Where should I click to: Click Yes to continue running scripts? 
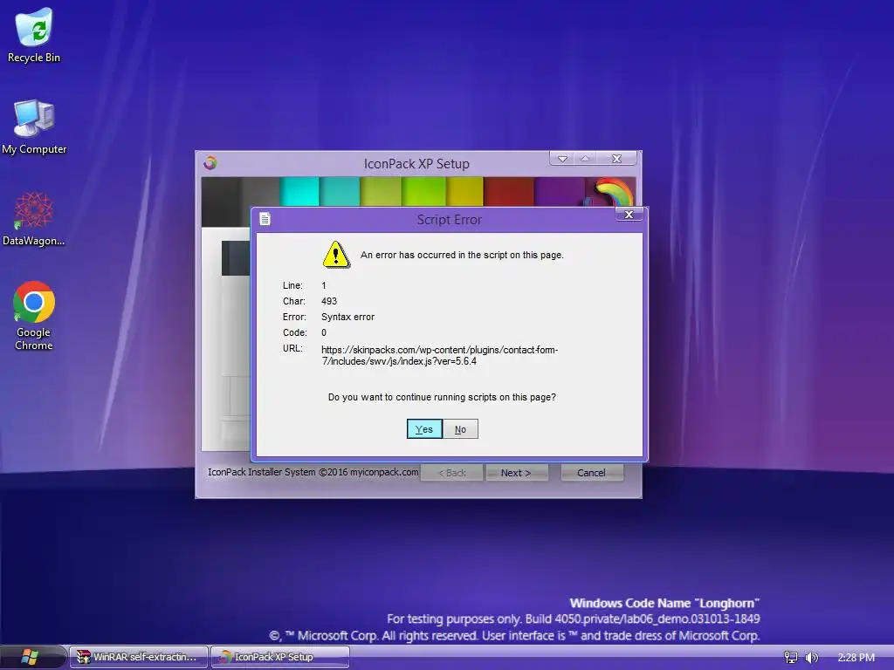pyautogui.click(x=424, y=429)
